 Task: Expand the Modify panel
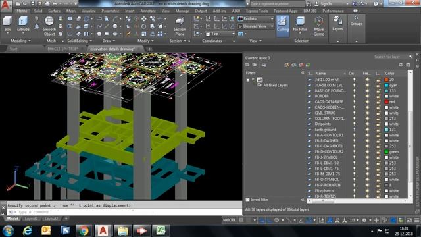[146, 41]
